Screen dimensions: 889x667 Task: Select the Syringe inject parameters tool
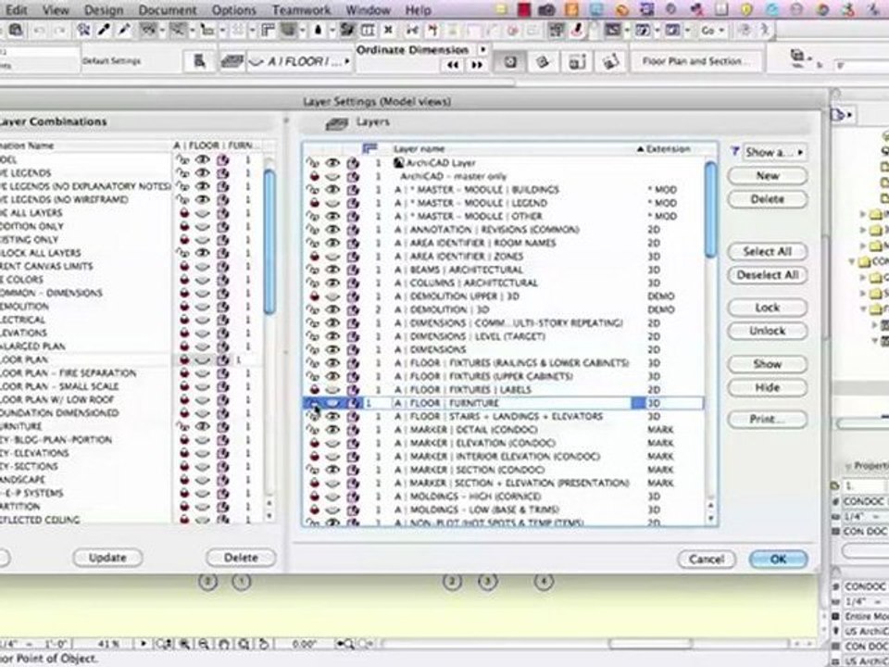click(124, 30)
